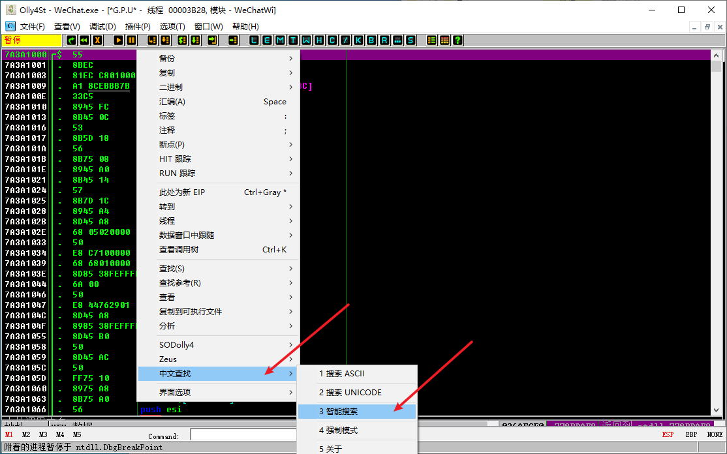Click the green Trace over icon

coord(196,40)
